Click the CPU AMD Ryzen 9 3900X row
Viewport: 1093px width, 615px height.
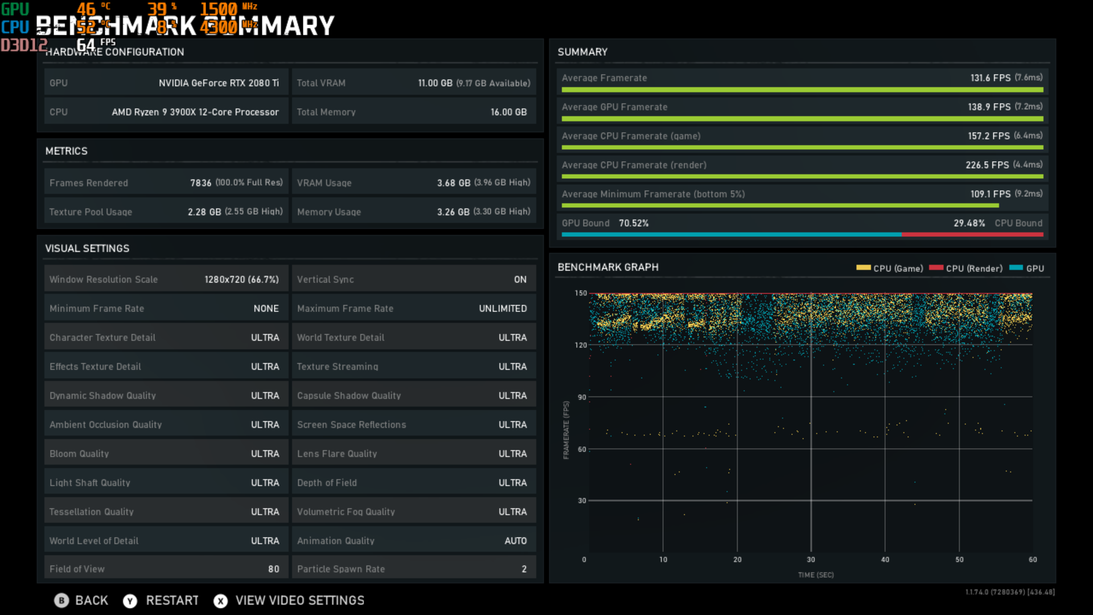[166, 112]
